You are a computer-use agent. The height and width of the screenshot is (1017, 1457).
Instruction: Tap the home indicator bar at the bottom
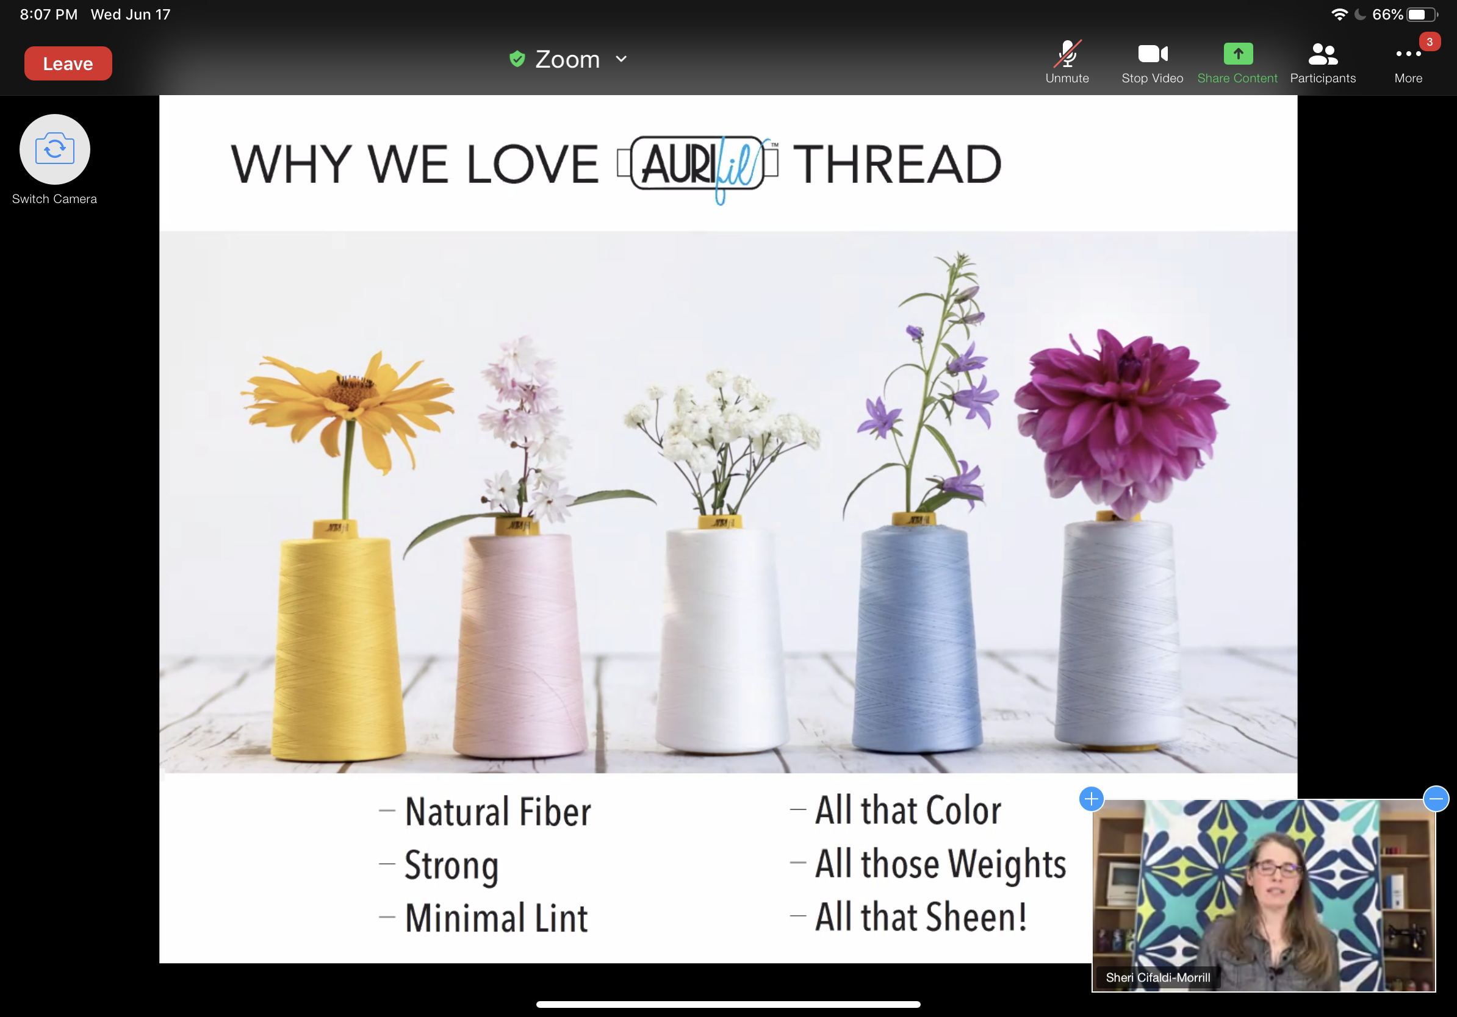[728, 1004]
